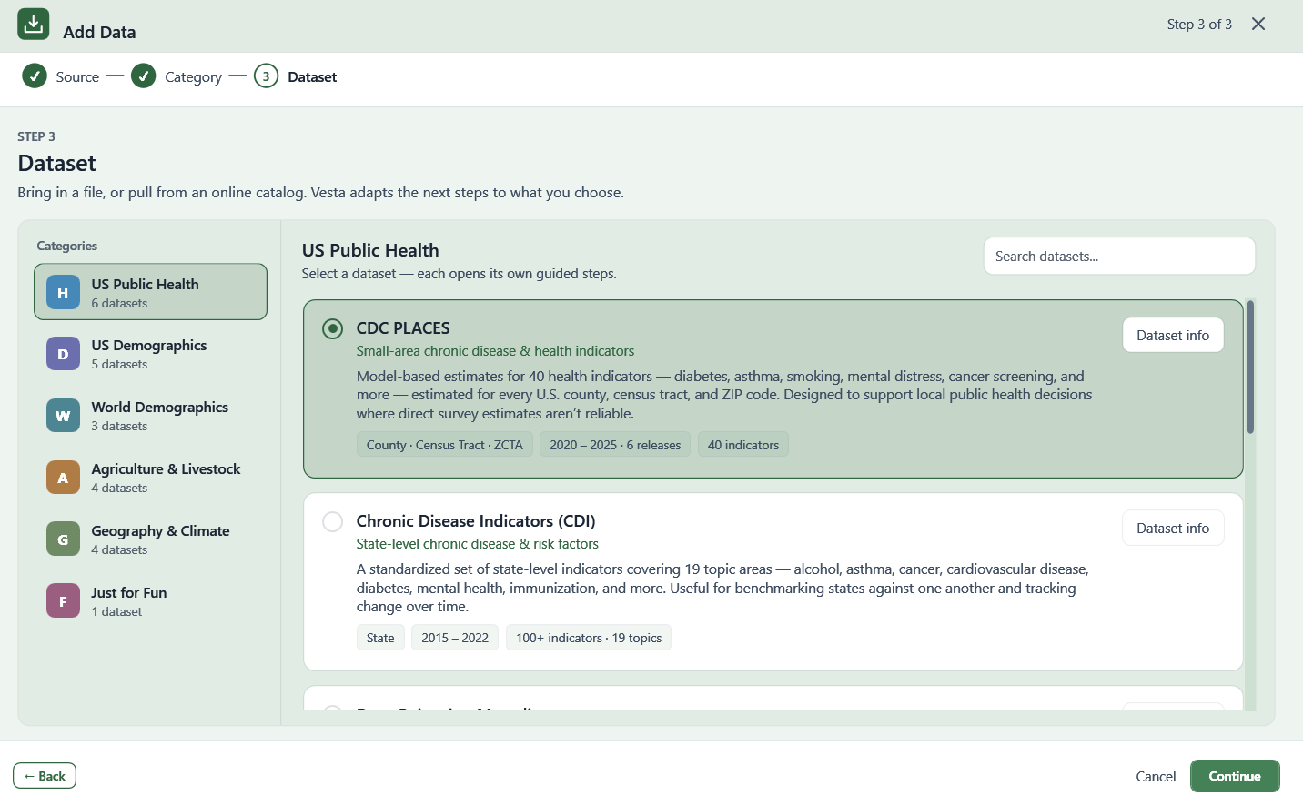The height and width of the screenshot is (806, 1303).
Task: Click the step 3 Dataset circle
Action: point(266,76)
